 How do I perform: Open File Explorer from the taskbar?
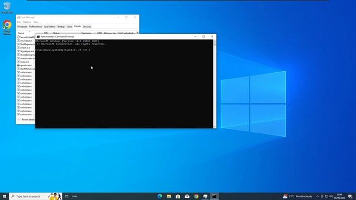(169, 196)
